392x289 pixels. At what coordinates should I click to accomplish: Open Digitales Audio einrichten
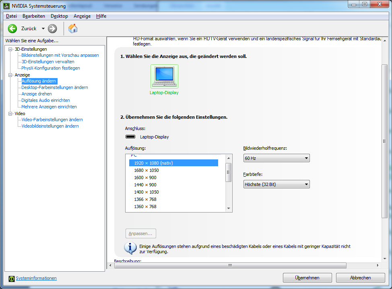tap(45, 100)
